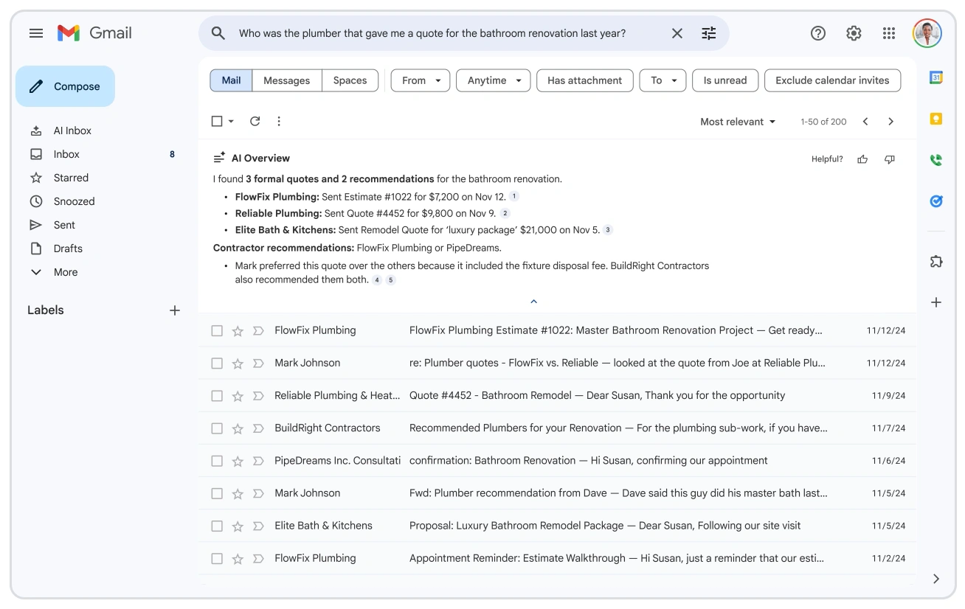965x609 pixels.
Task: Open search options filter icon
Action: tap(708, 33)
